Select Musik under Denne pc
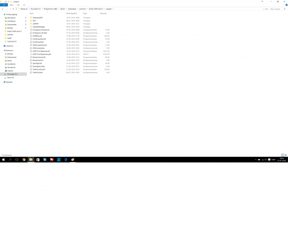 coord(10,61)
